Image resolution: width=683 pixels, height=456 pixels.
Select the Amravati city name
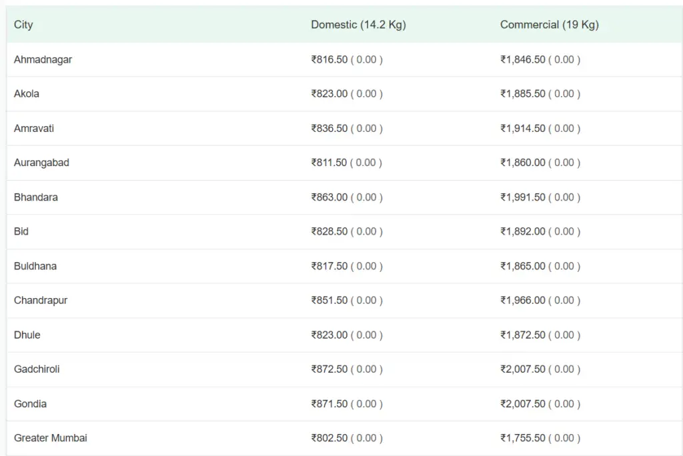(34, 129)
